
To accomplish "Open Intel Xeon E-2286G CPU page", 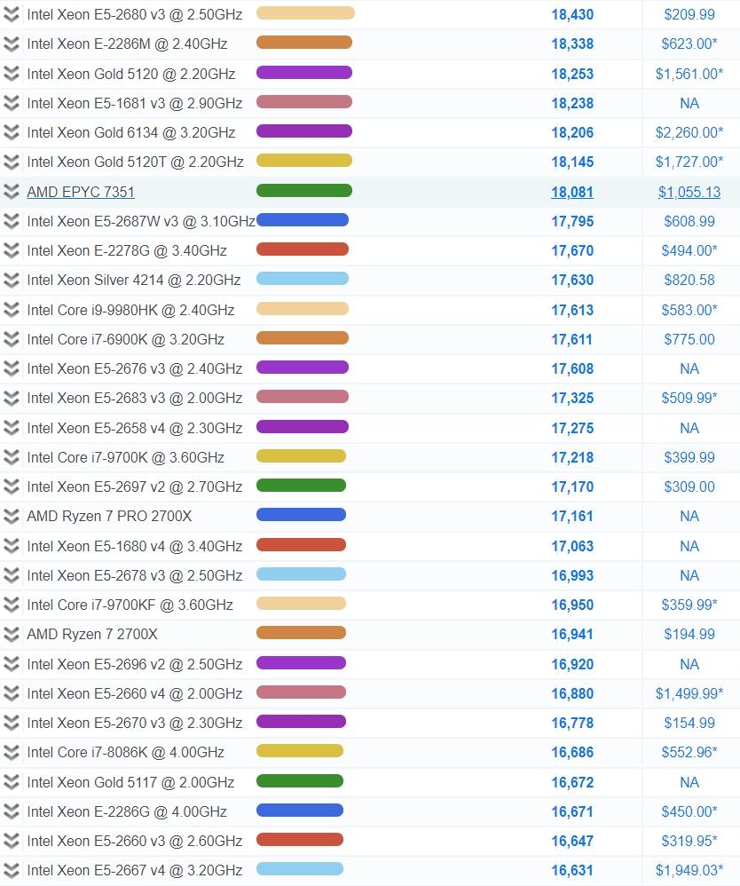I will [127, 812].
